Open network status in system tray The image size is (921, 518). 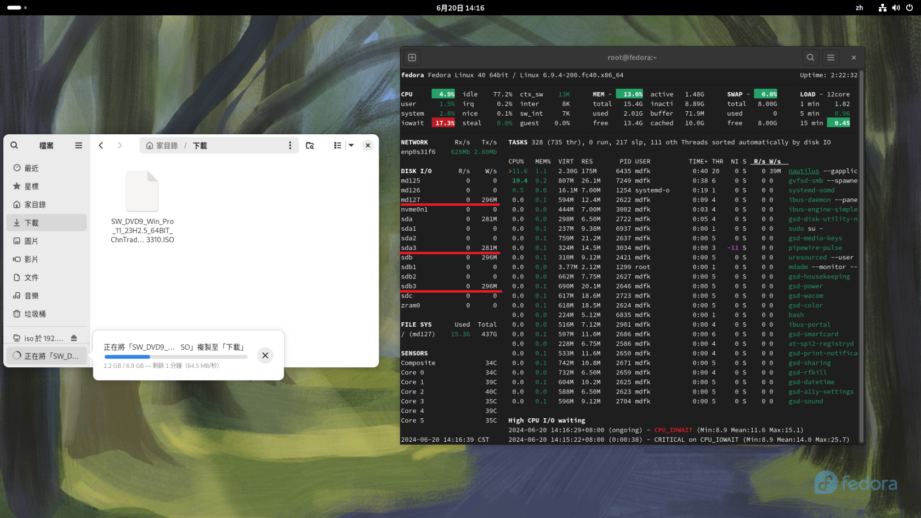point(882,8)
